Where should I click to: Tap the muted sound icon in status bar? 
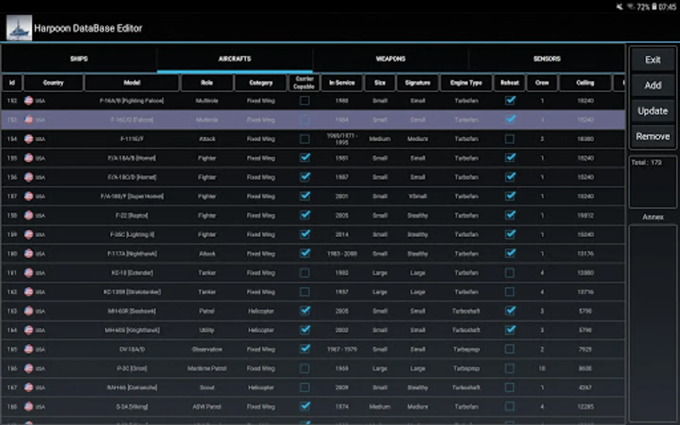click(620, 7)
